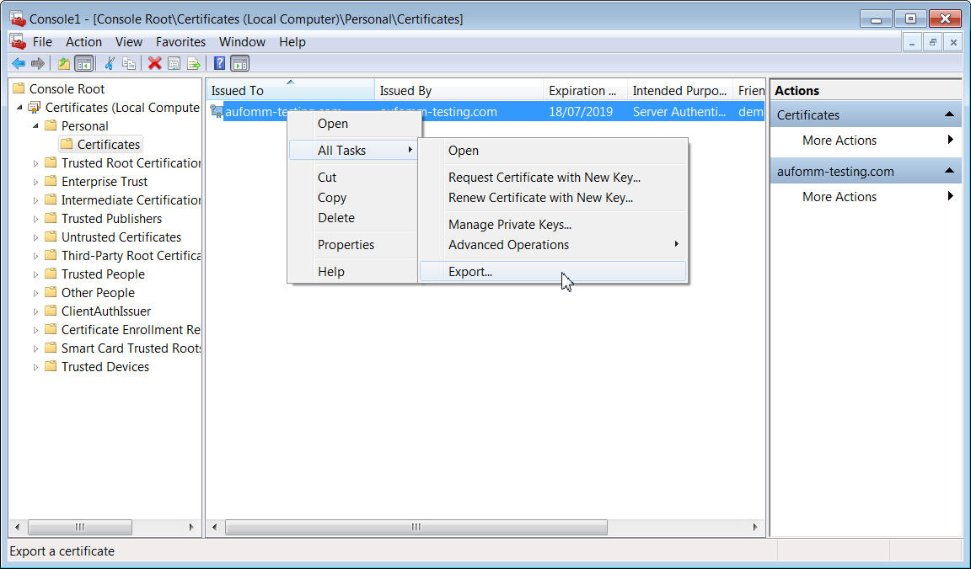Image resolution: width=971 pixels, height=569 pixels.
Task: Click the Back arrow in the toolbar
Action: click(x=19, y=63)
